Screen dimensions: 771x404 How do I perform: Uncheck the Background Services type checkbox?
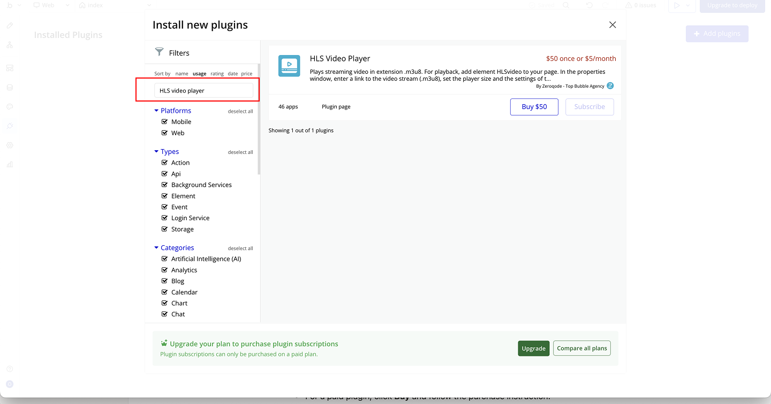(x=165, y=184)
